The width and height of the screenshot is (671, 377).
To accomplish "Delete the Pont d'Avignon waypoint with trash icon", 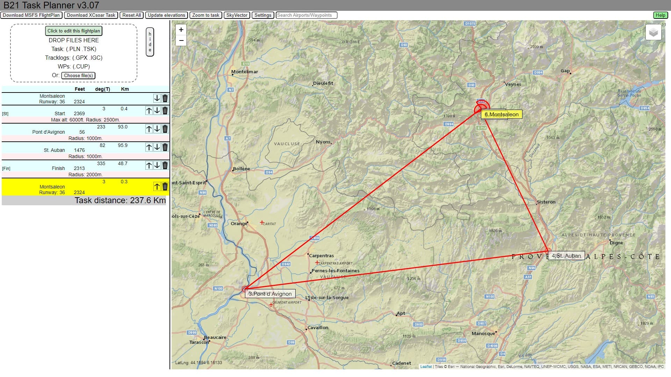I will (x=165, y=129).
